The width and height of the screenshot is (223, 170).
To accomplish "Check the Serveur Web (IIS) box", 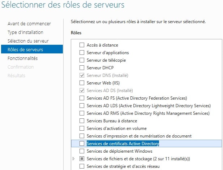I will (x=82, y=83).
